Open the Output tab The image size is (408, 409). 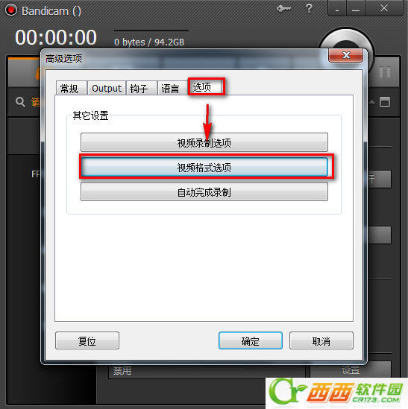tap(107, 88)
